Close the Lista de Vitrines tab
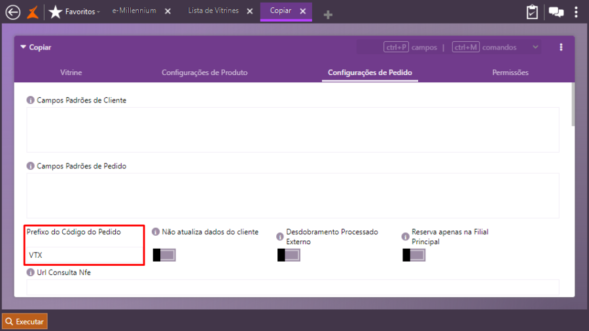The width and height of the screenshot is (589, 331). pyautogui.click(x=250, y=11)
